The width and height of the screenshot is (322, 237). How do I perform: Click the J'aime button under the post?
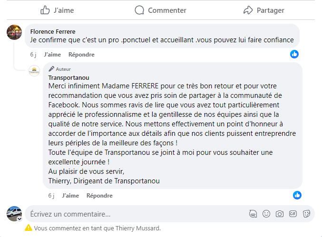tap(57, 10)
